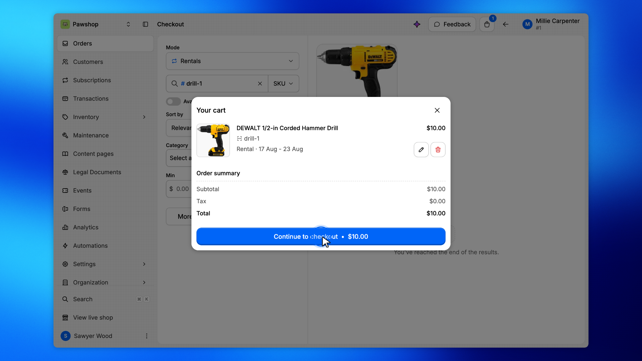Edit the drill-1 cart item
This screenshot has width=642, height=361.
[421, 149]
